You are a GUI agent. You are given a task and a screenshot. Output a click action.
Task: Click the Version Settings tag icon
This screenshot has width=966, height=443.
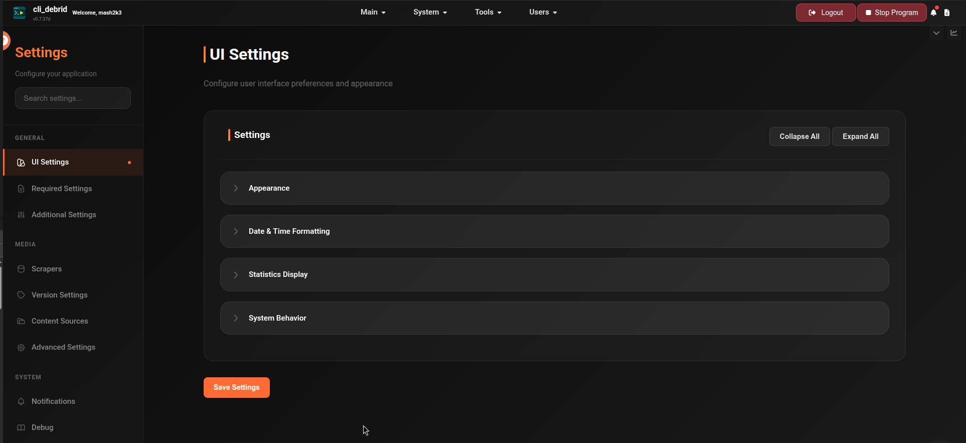coord(21,295)
